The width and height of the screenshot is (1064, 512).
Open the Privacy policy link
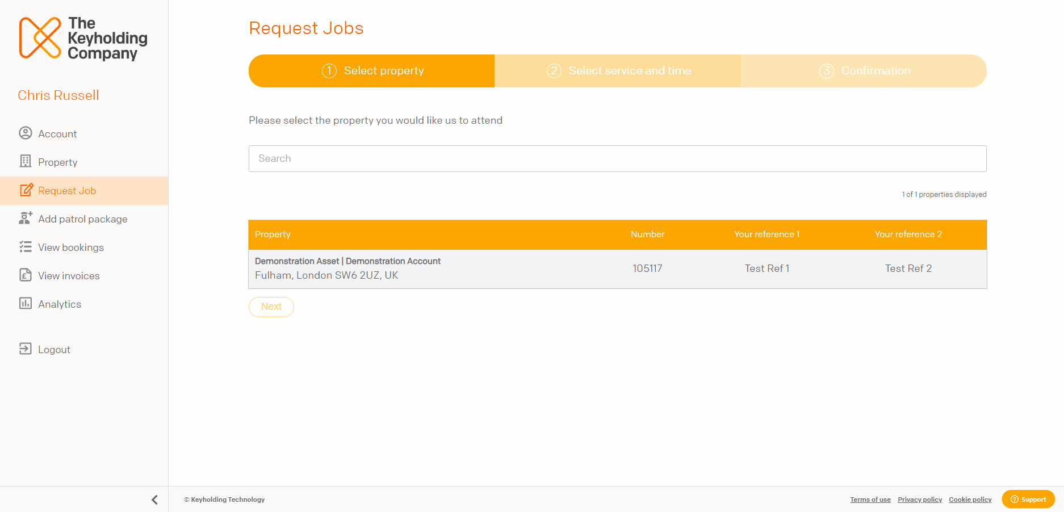tap(920, 500)
